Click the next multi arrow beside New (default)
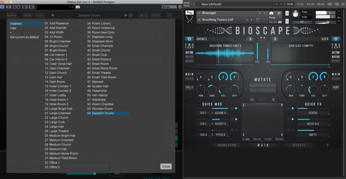The image size is (346, 179). (x=281, y=4)
